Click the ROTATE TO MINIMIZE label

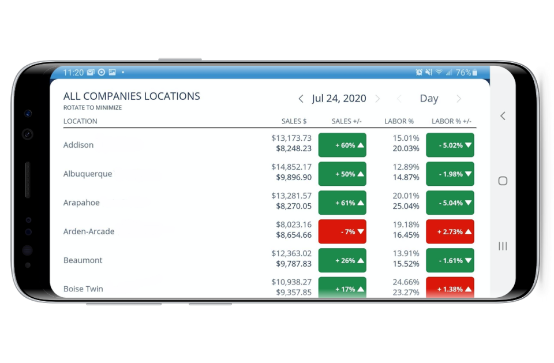(92, 107)
